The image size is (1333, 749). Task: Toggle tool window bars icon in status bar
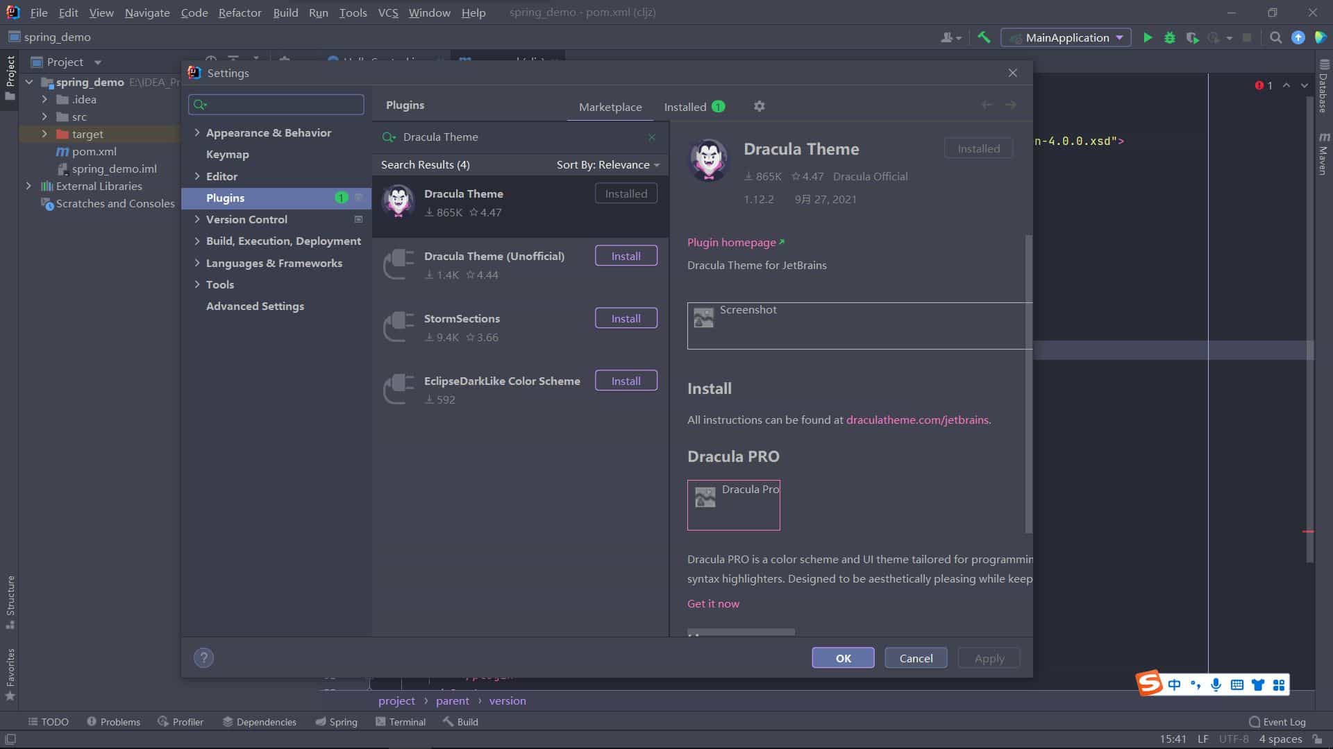(x=10, y=739)
